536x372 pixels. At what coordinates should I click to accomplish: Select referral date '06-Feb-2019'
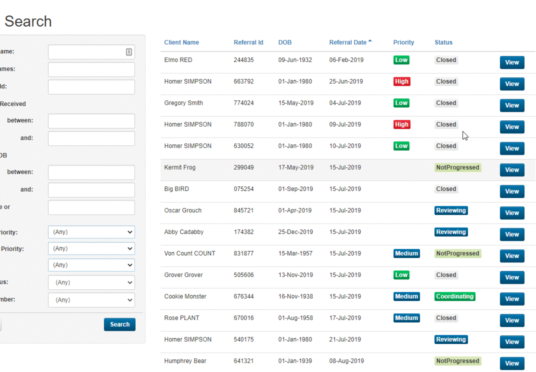pyautogui.click(x=347, y=60)
